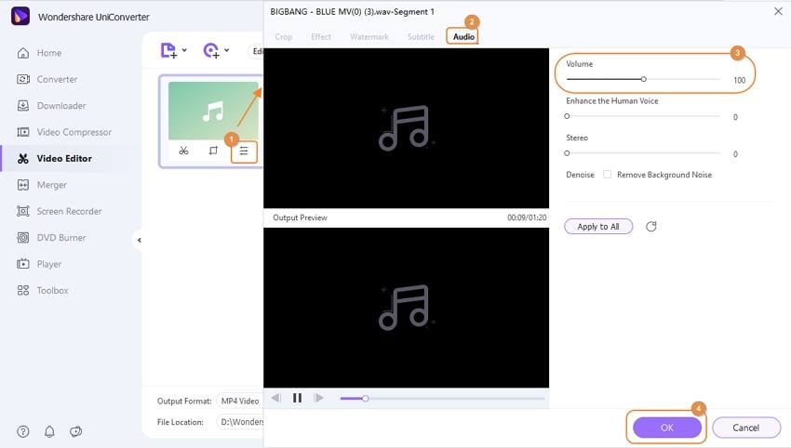Click the 00:09/01:20 timestamp

(527, 217)
